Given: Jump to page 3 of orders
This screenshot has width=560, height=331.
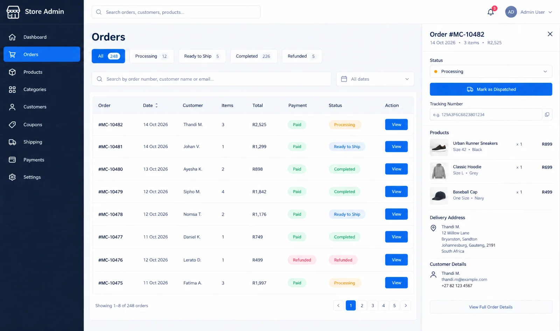Looking at the screenshot, I should 373,306.
